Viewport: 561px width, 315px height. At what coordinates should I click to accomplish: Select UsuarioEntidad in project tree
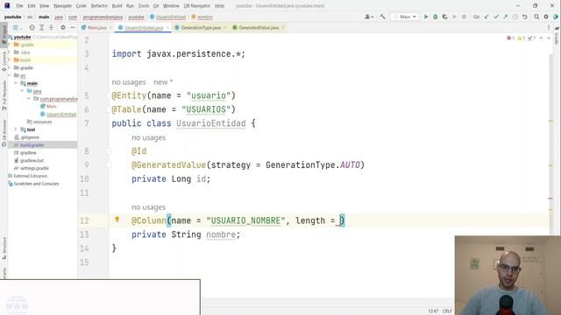coord(61,115)
